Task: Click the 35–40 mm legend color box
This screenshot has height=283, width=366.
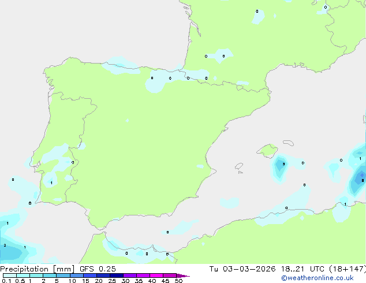Action: (x=143, y=275)
